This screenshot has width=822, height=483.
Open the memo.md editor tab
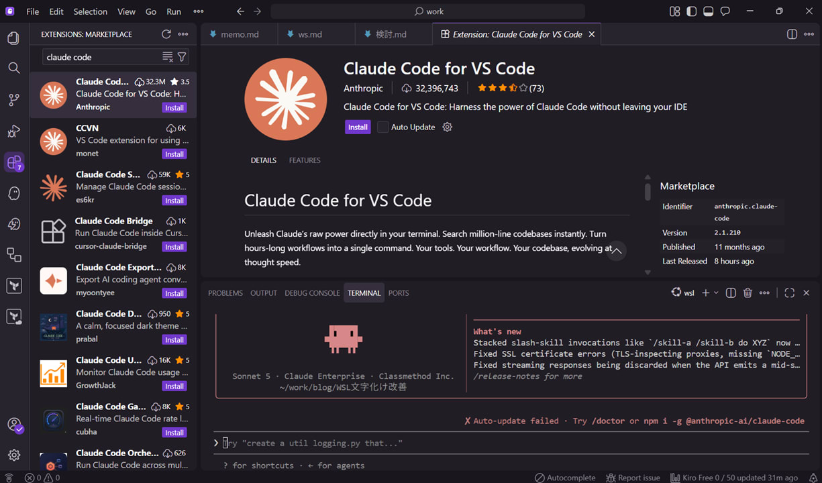click(x=240, y=34)
